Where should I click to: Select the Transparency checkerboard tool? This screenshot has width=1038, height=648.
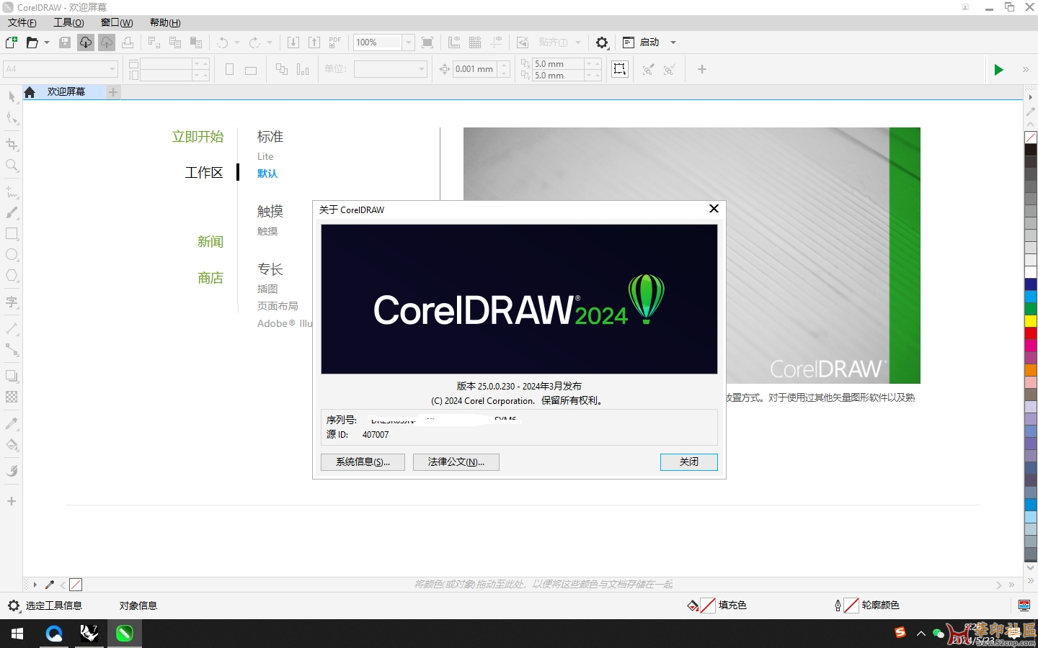coord(12,397)
